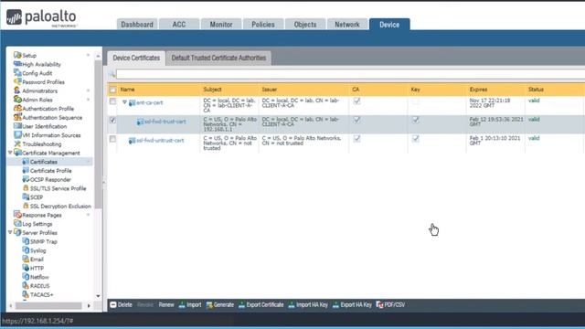Switch to the Monitor tab
Image resolution: width=585 pixels, height=329 pixels.
click(221, 25)
